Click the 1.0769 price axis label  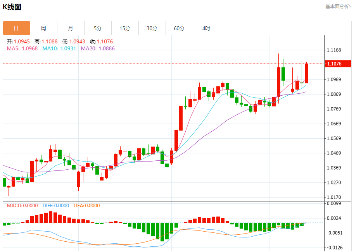[x=334, y=109]
